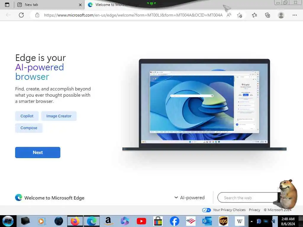The width and height of the screenshot is (303, 227).
Task: Focus the Search the web field
Action: (x=248, y=198)
